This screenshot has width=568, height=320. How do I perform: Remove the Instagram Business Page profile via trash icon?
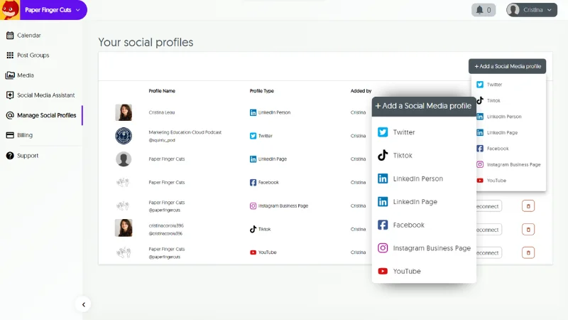(528, 206)
